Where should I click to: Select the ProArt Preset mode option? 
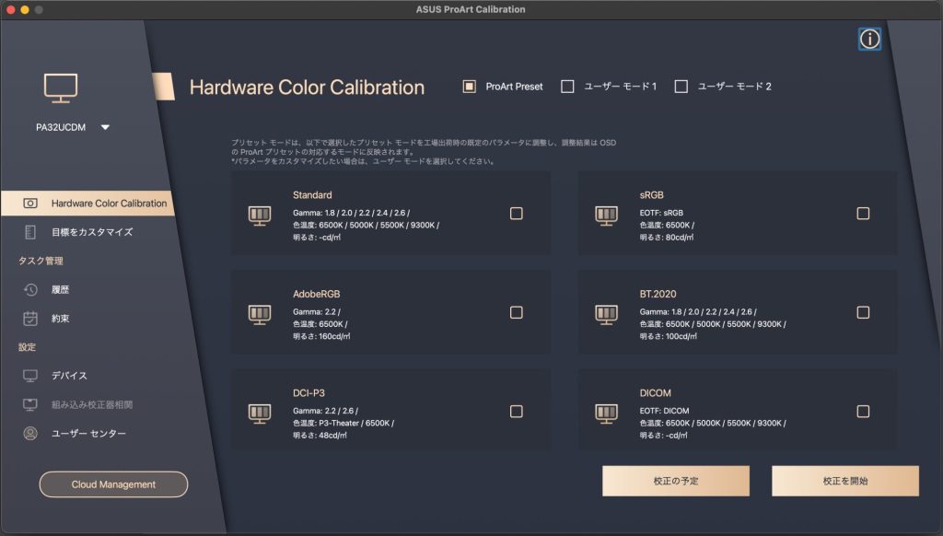469,87
